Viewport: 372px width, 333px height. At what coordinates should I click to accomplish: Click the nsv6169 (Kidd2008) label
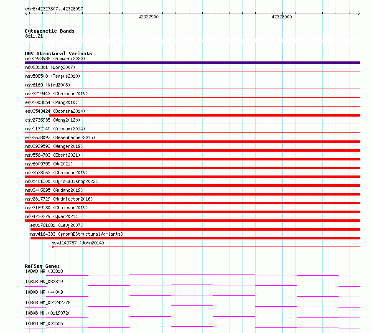[x=48, y=85]
